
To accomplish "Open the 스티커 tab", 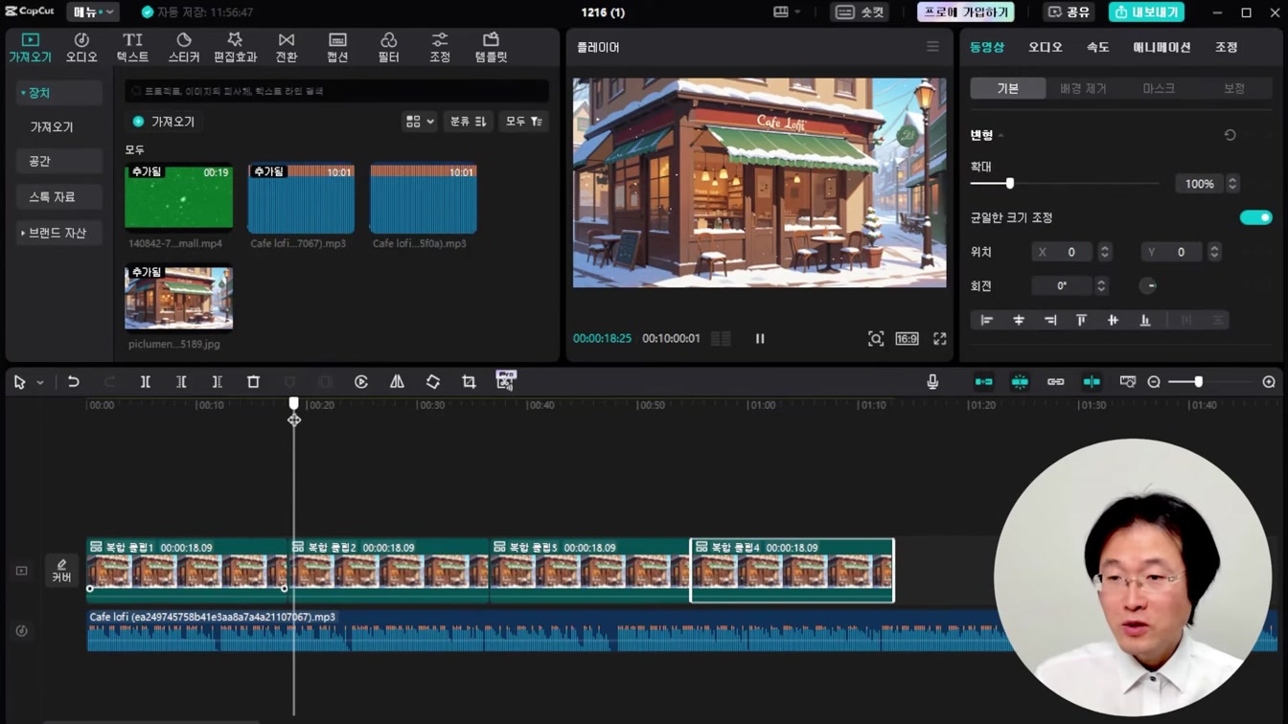I will pyautogui.click(x=184, y=47).
